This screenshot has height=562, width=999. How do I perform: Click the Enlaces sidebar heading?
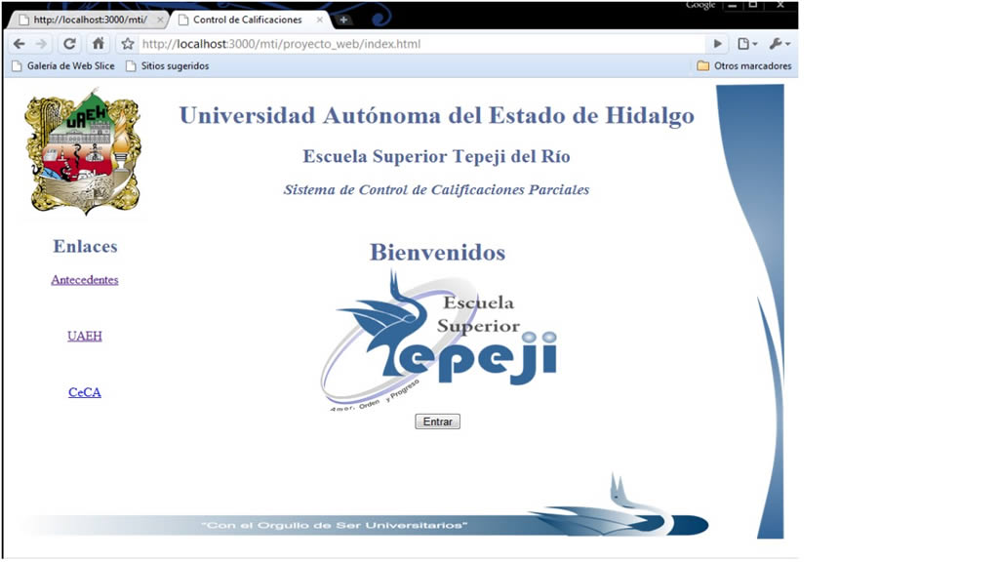pos(86,247)
